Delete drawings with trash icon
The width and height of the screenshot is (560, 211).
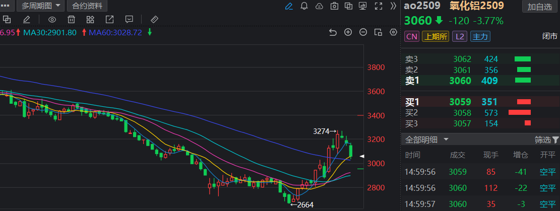[72, 19]
